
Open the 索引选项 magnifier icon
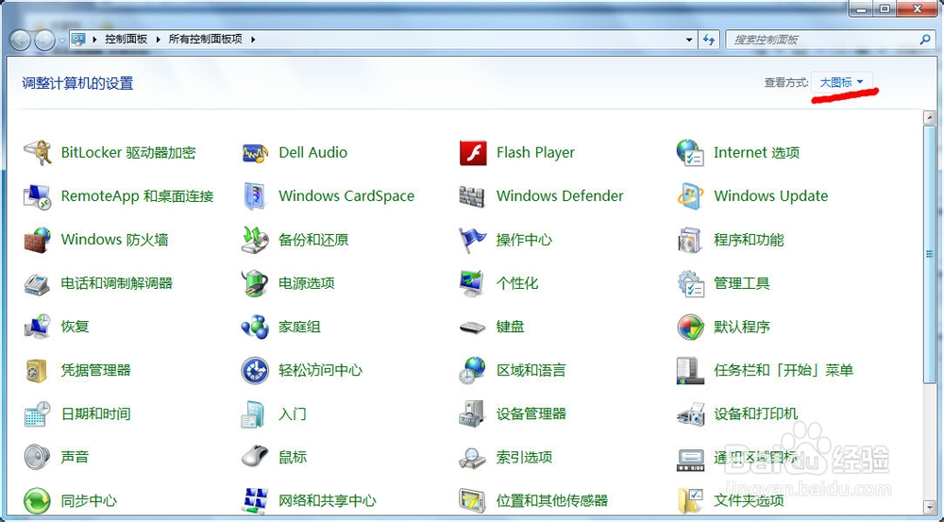point(473,457)
